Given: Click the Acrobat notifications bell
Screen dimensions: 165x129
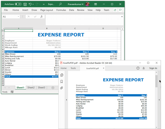Looking at the screenshot, I should click(x=144, y=68).
